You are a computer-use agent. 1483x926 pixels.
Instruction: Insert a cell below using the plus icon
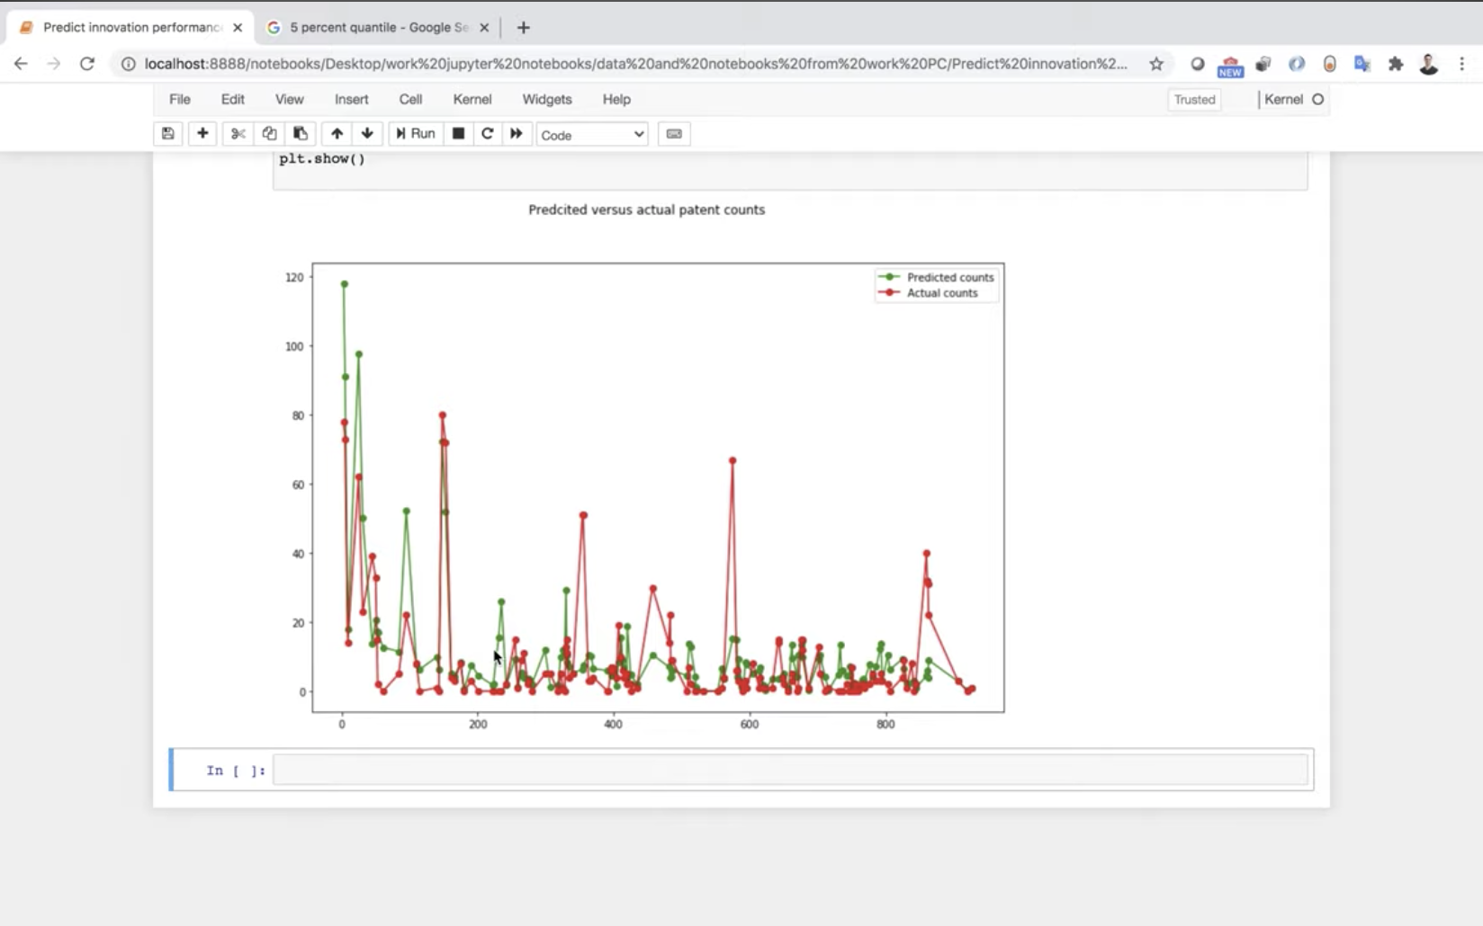[202, 134]
